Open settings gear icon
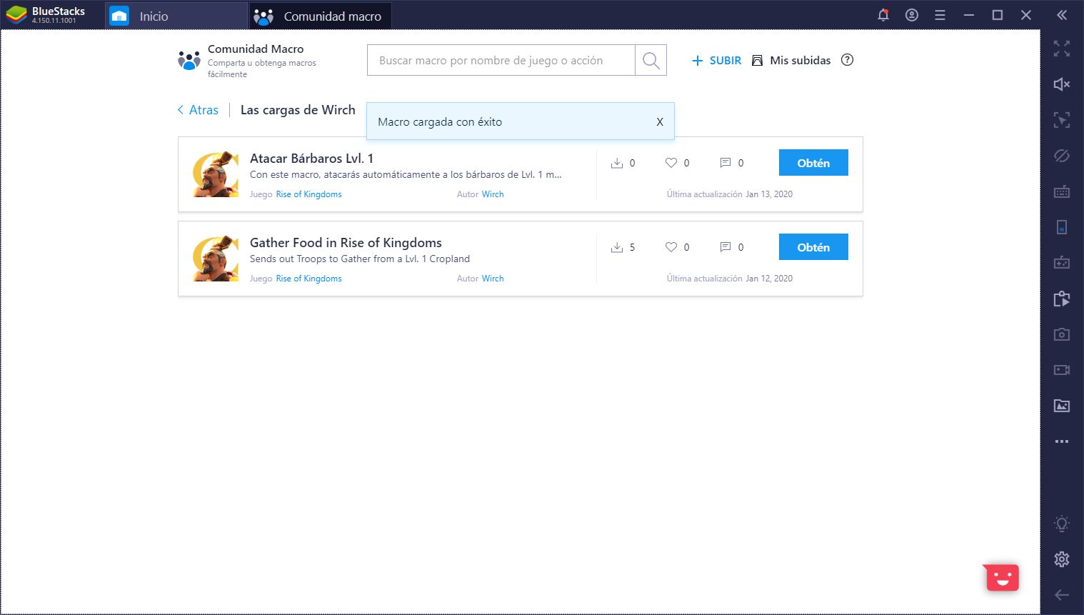Screen dimensions: 1084x615 click(1062, 559)
